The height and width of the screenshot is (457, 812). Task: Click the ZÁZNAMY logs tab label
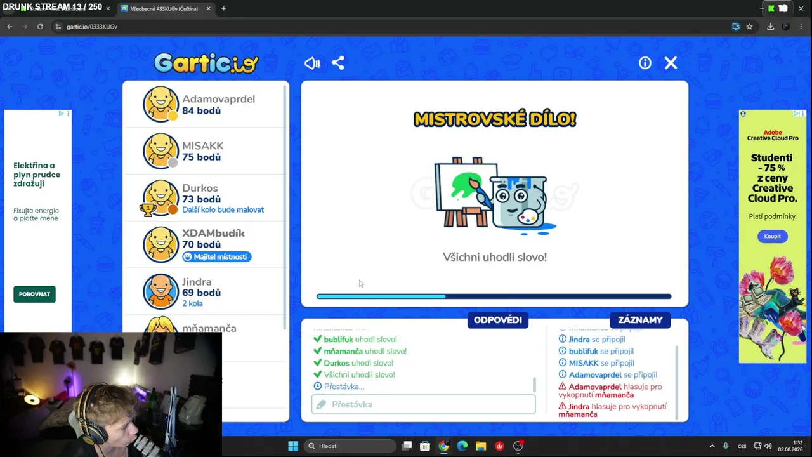(x=640, y=320)
